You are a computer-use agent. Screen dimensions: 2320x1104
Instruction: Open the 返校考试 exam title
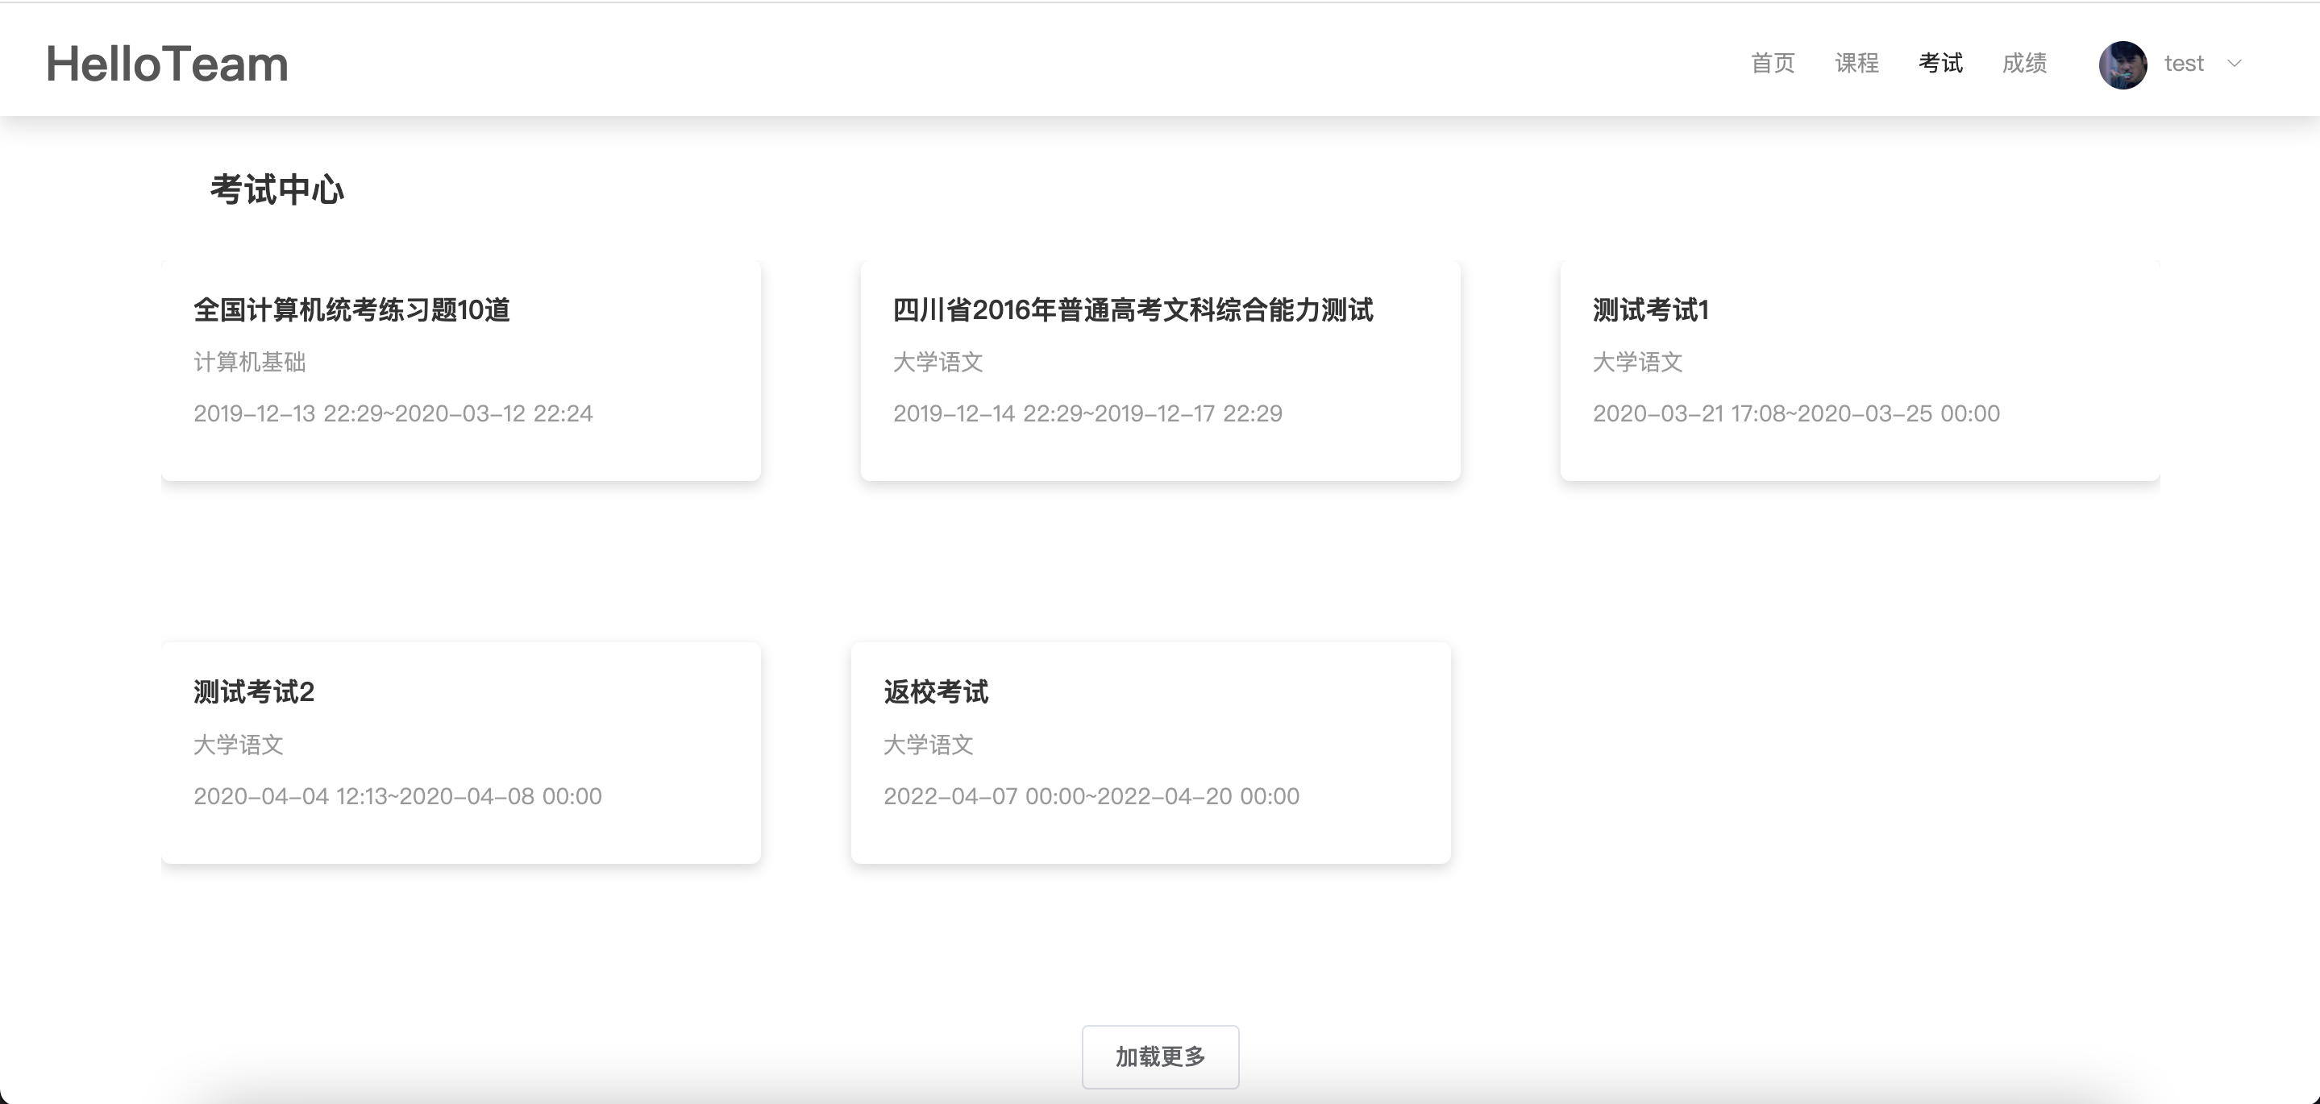936,691
